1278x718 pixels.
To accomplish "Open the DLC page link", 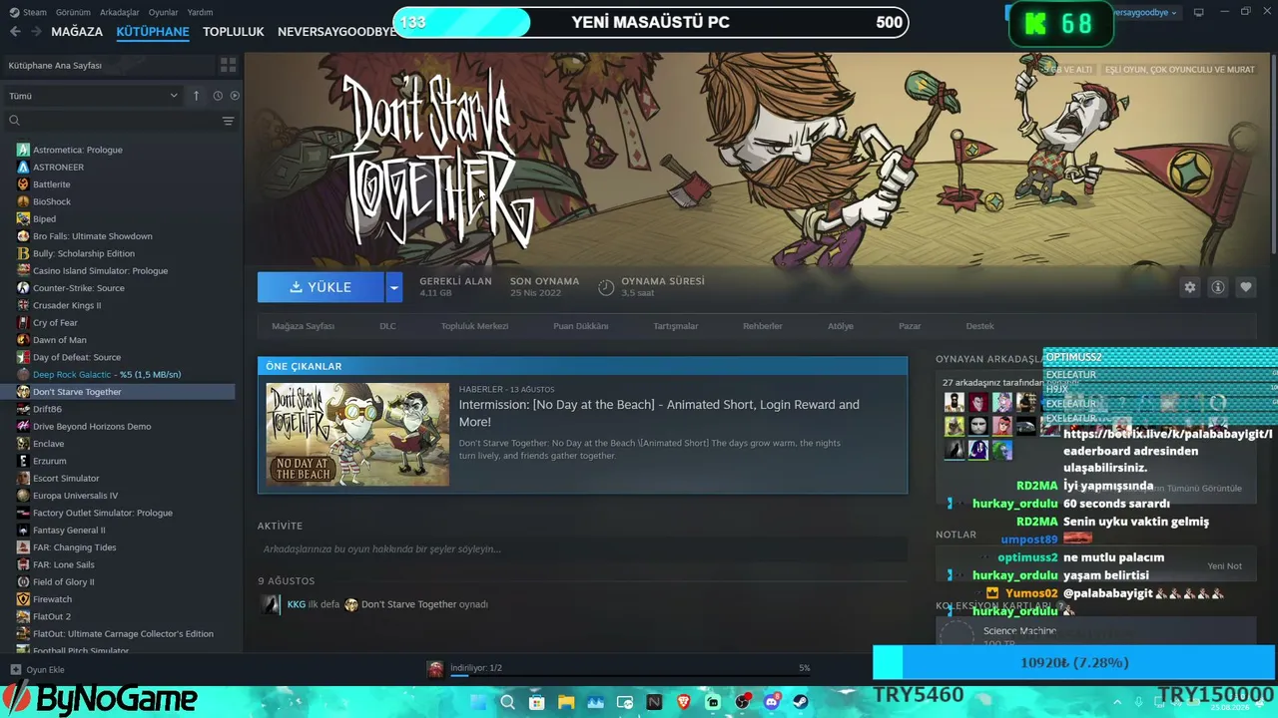I will pyautogui.click(x=387, y=326).
